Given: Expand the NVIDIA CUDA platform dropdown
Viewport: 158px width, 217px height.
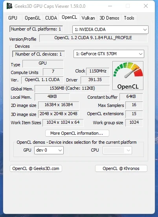Looking at the screenshot, I should [110, 29].
